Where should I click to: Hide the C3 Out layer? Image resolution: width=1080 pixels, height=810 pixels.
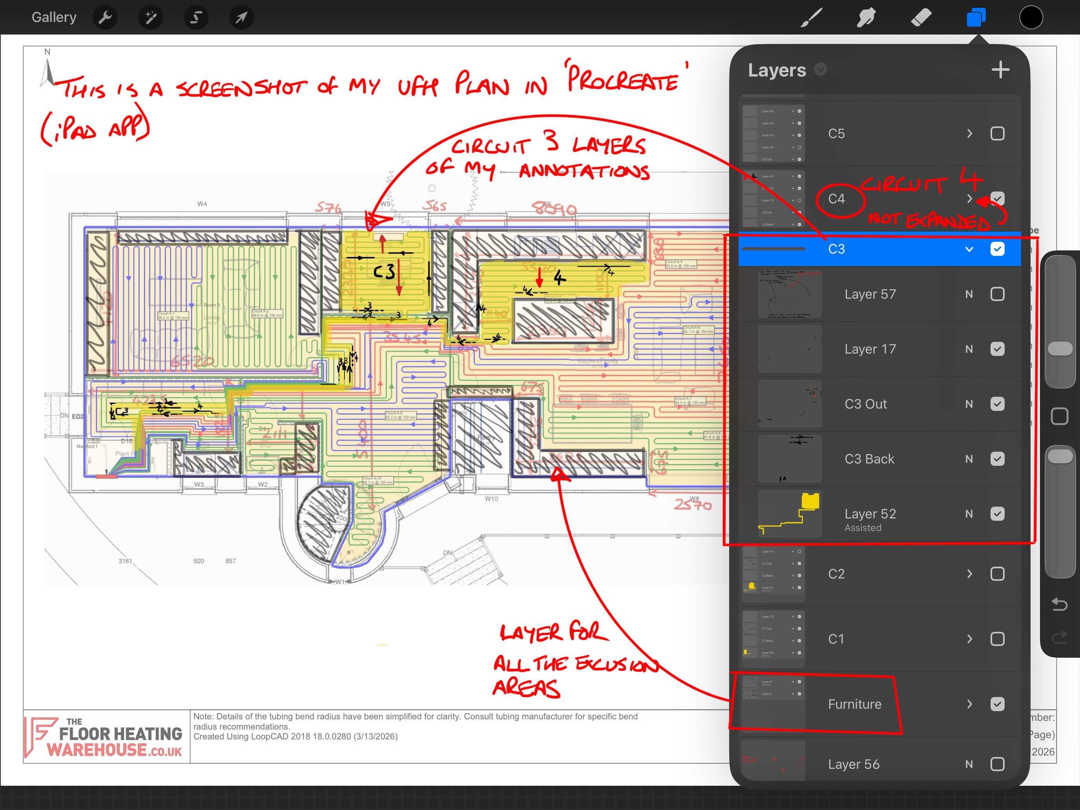point(997,404)
